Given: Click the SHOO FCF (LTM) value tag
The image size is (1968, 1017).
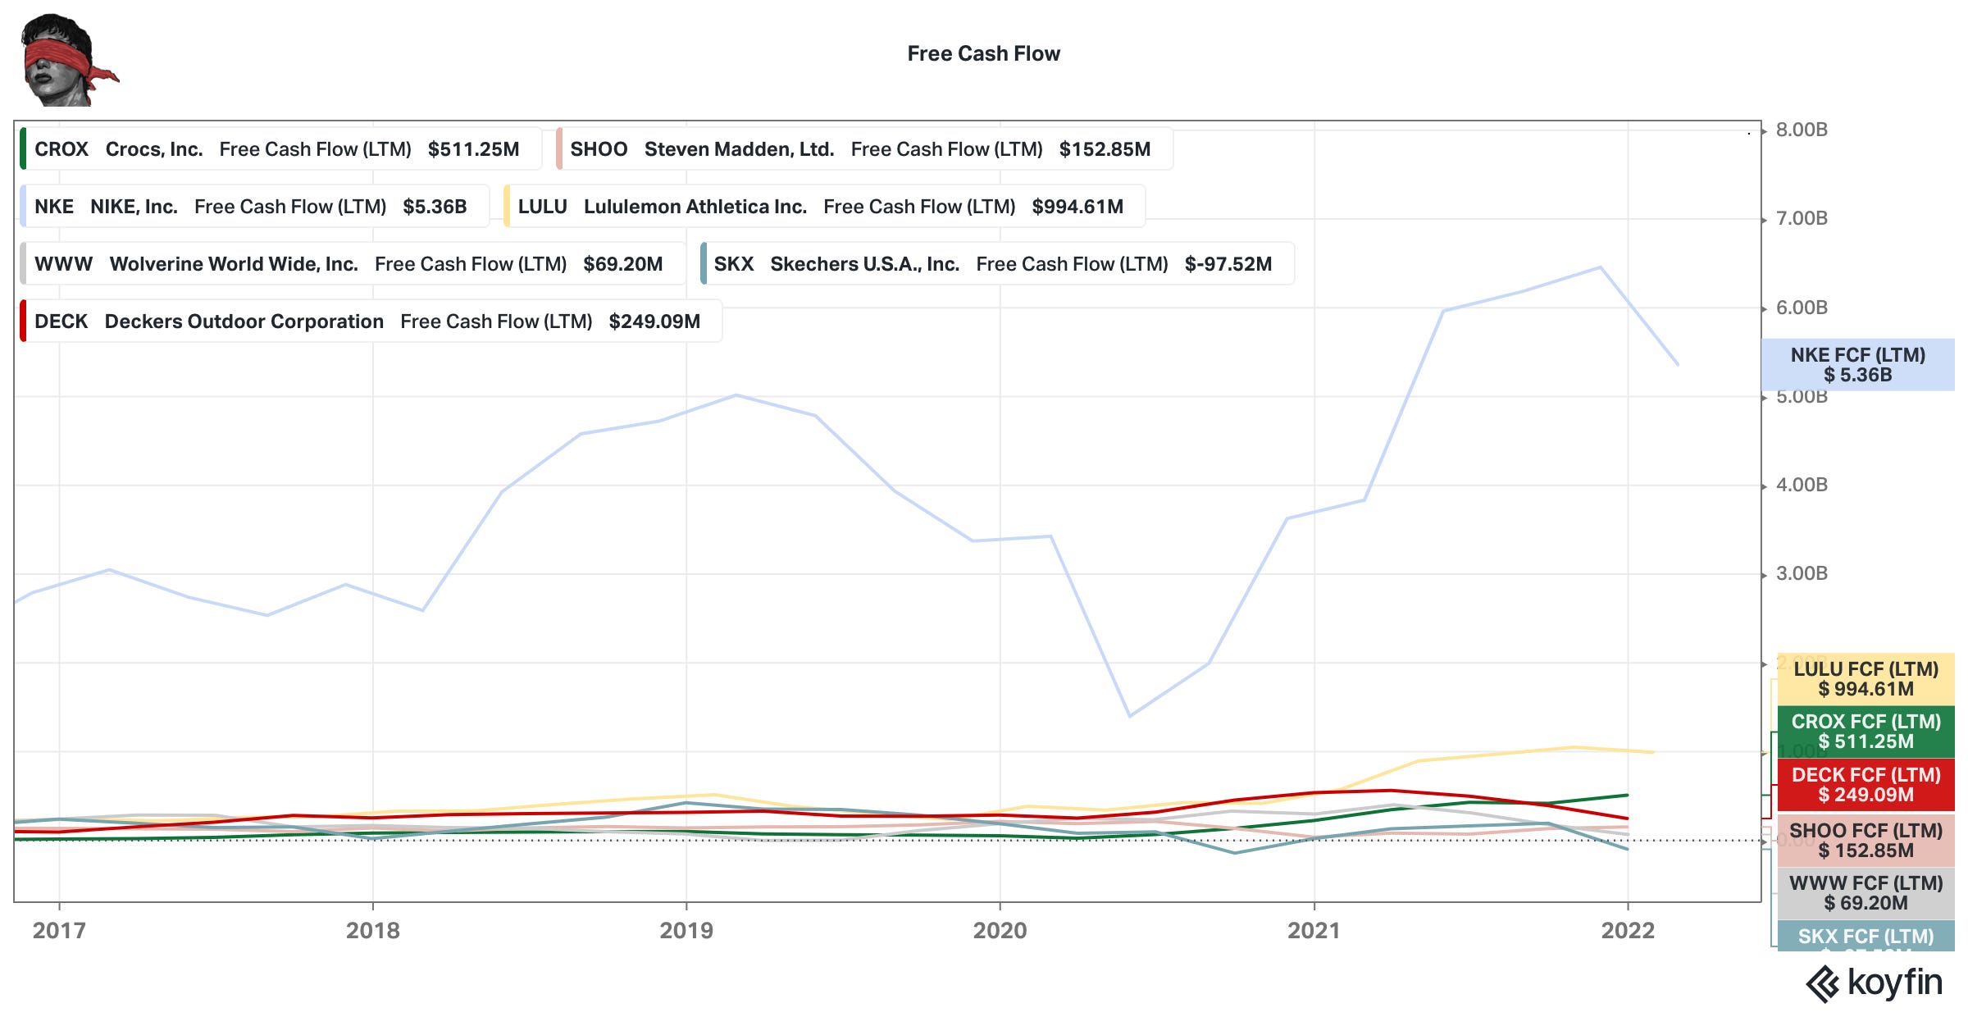Looking at the screenshot, I should (1865, 841).
